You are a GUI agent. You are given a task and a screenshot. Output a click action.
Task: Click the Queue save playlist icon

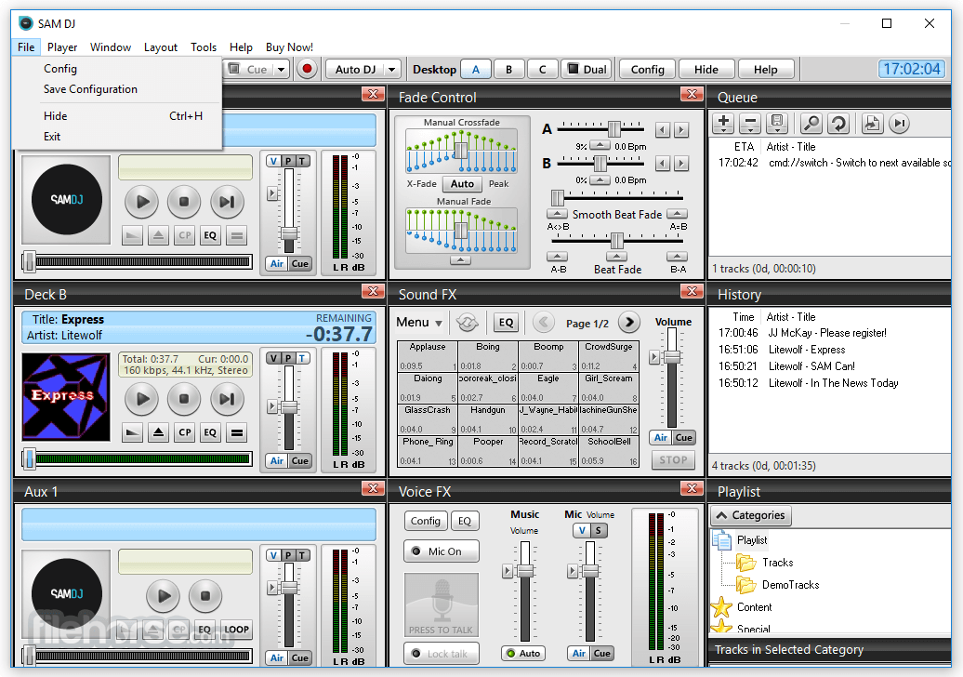pyautogui.click(x=777, y=124)
